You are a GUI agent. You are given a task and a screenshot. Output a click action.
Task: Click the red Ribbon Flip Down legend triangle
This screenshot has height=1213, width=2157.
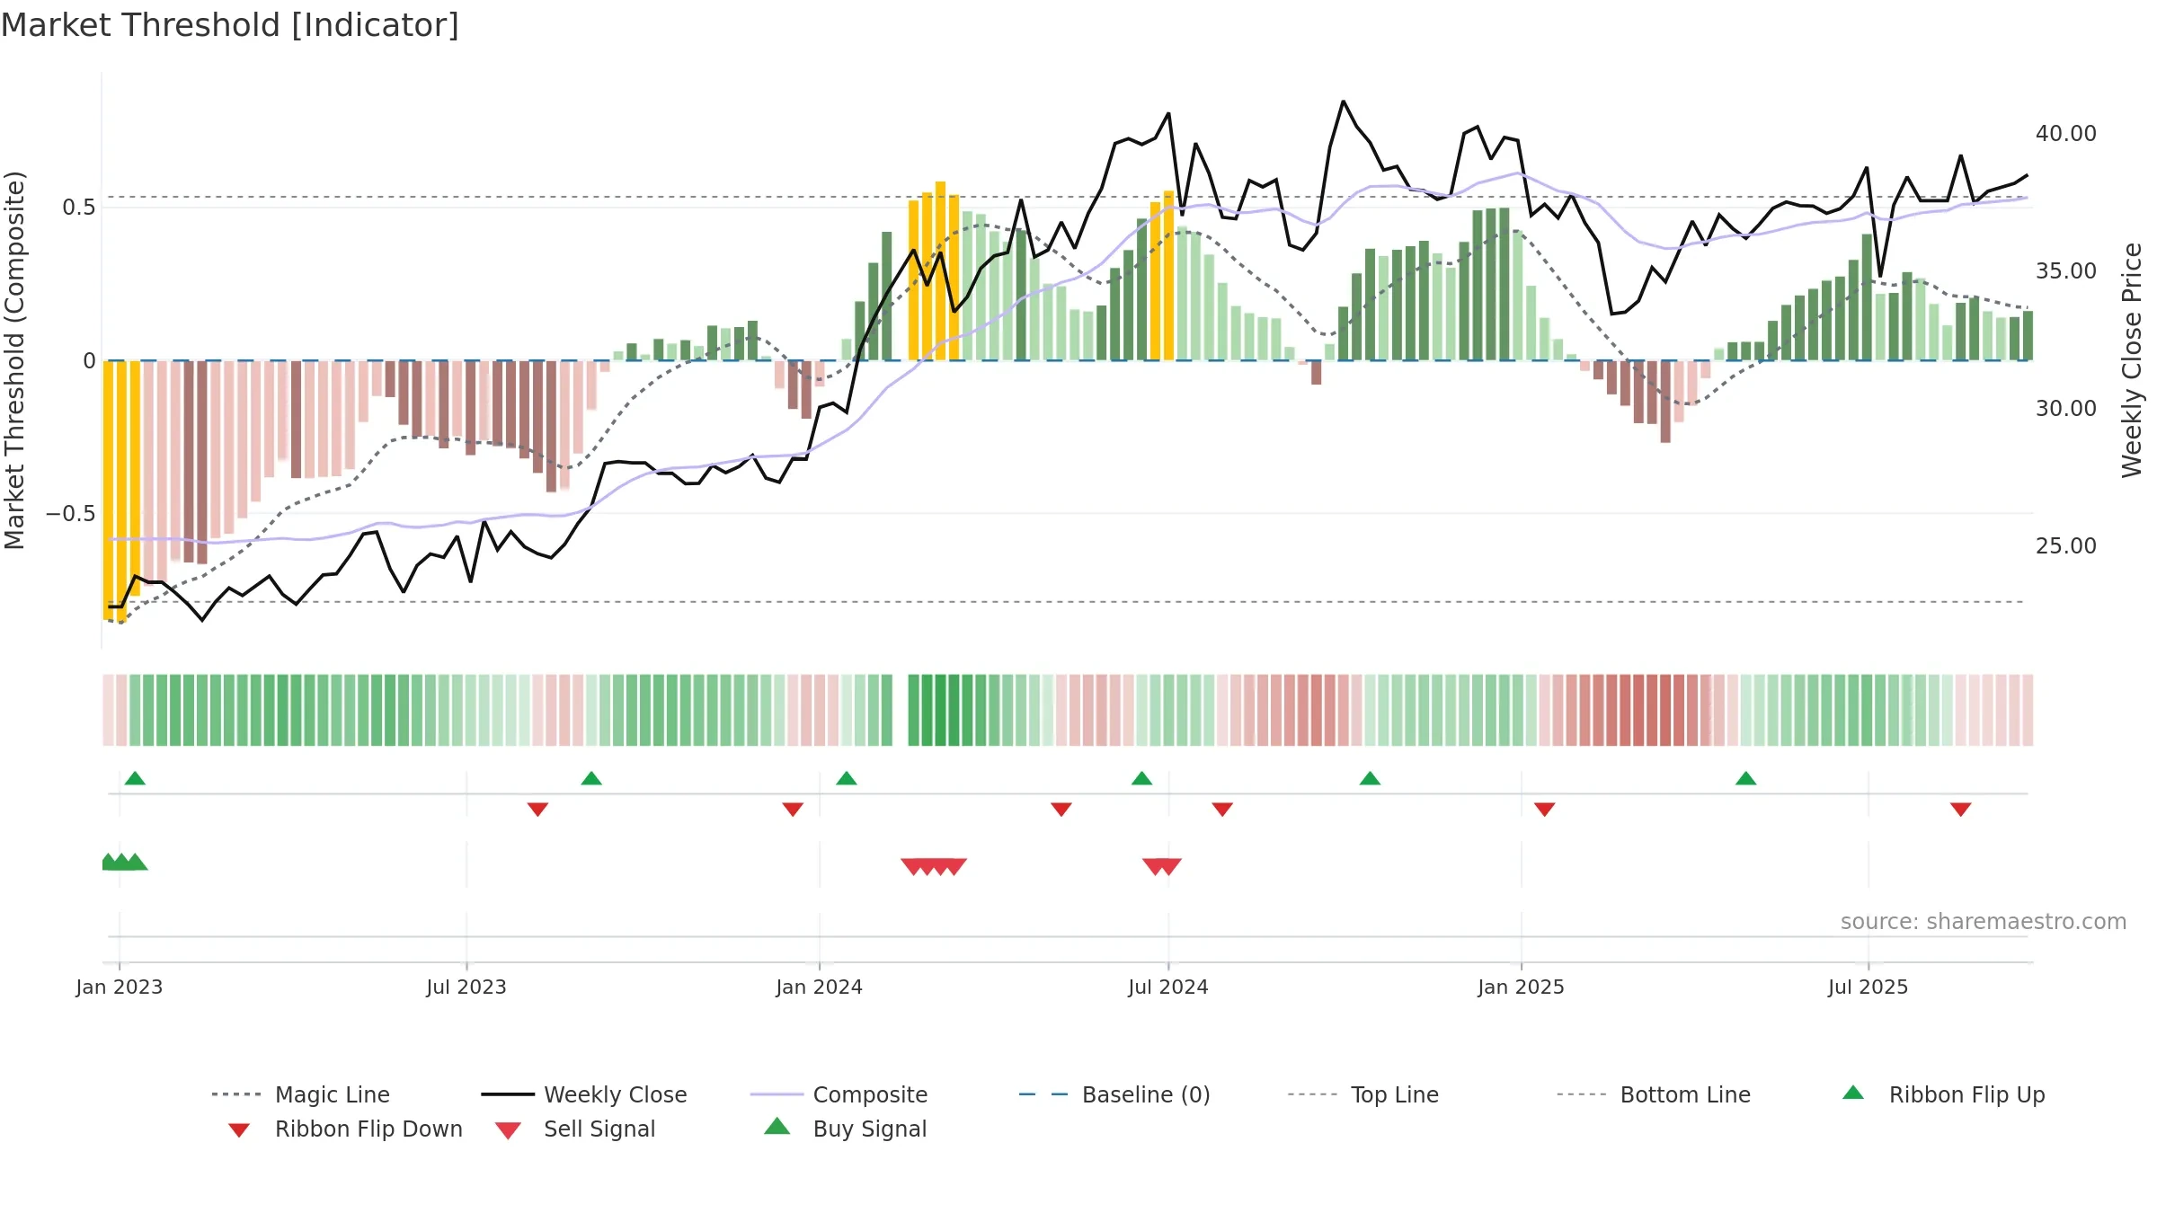point(239,1130)
